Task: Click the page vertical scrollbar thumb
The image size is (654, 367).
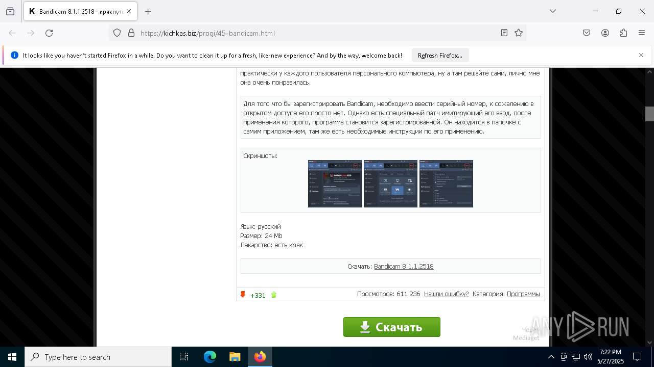Action: click(x=649, y=114)
